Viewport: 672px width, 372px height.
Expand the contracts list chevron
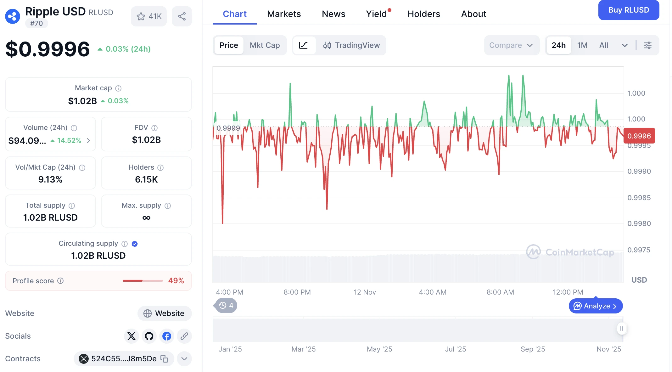point(184,359)
